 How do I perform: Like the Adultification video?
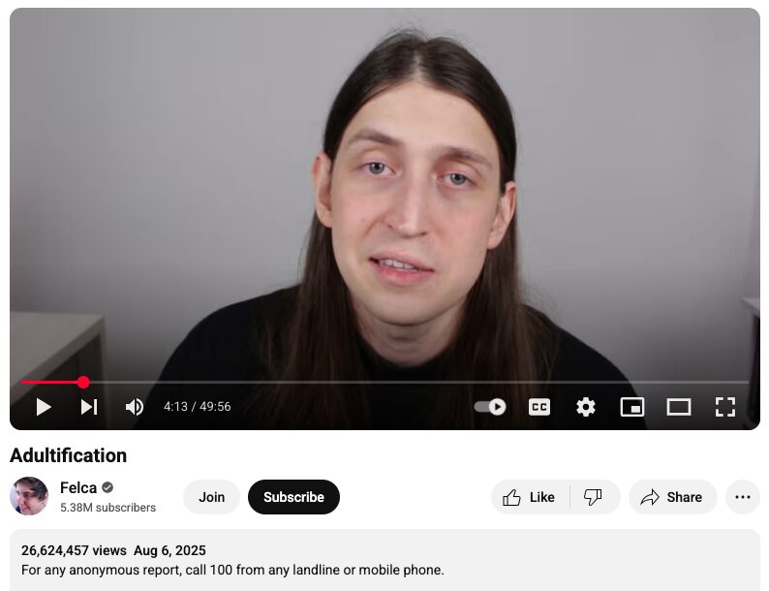(x=531, y=497)
